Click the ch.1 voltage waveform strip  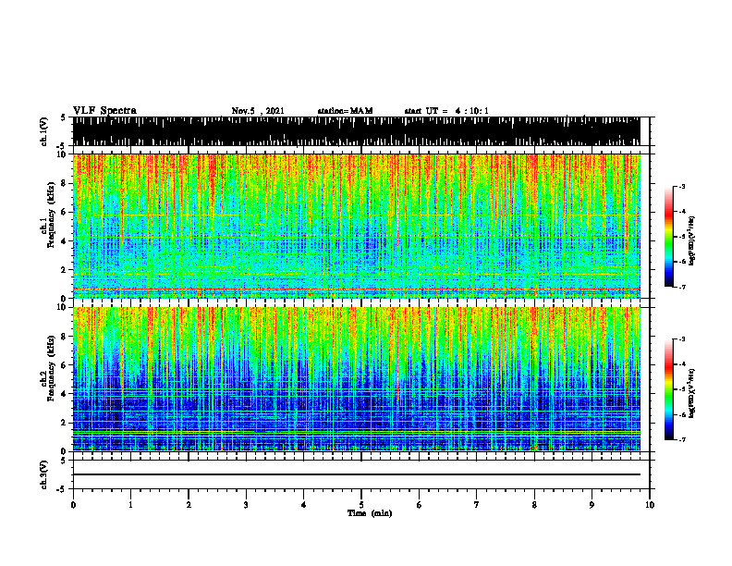(x=356, y=131)
